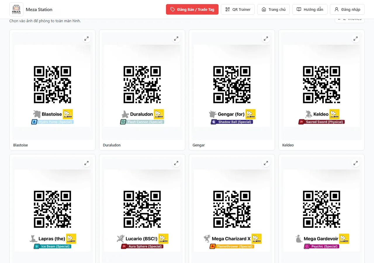Screen dimensions: 374x263
Task: Click the Keldeo caption below the card
Action: pos(288,145)
